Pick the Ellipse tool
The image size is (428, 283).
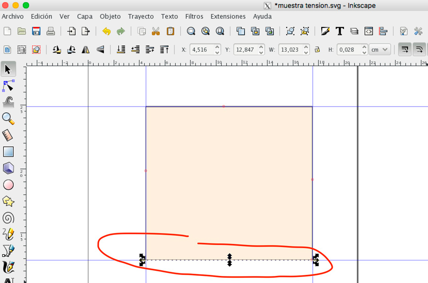(x=8, y=184)
